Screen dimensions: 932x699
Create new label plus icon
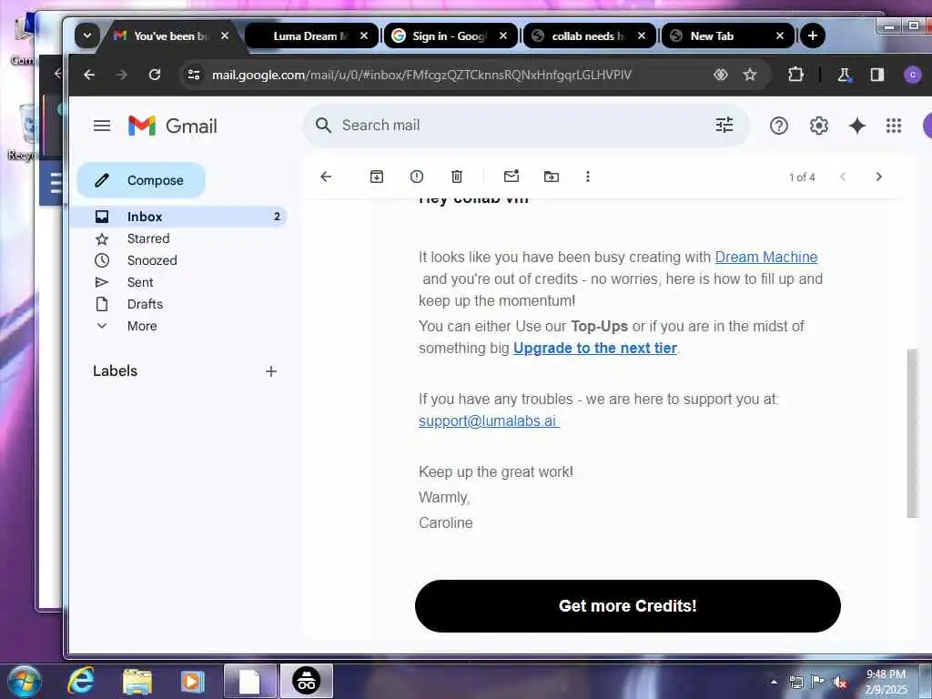point(271,371)
